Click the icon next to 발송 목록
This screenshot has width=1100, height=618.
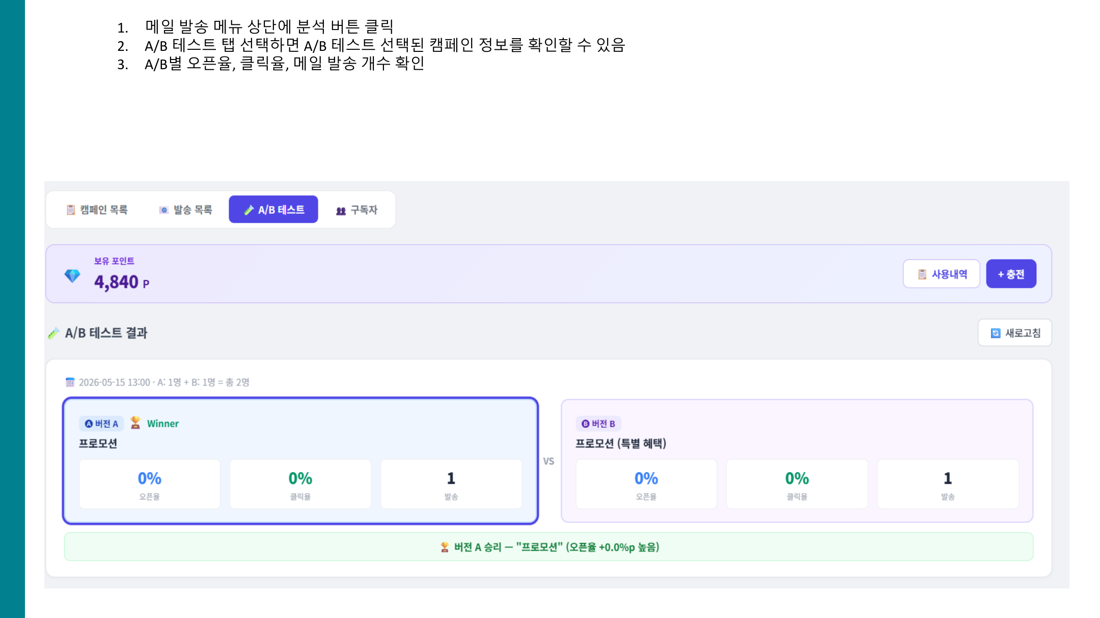163,210
